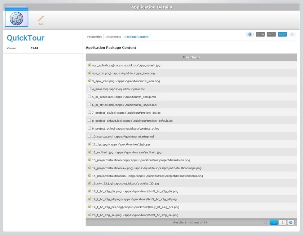Select the 9_project_pt.loc file name text
This screenshot has height=235, width=303.
tap(126, 129)
